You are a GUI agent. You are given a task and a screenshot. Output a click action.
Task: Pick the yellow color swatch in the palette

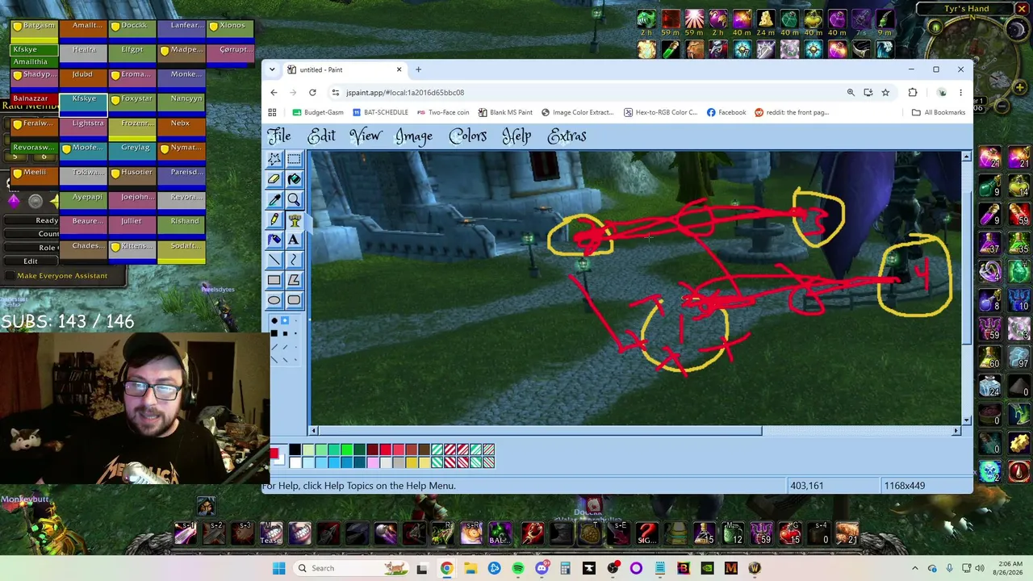[x=412, y=462]
